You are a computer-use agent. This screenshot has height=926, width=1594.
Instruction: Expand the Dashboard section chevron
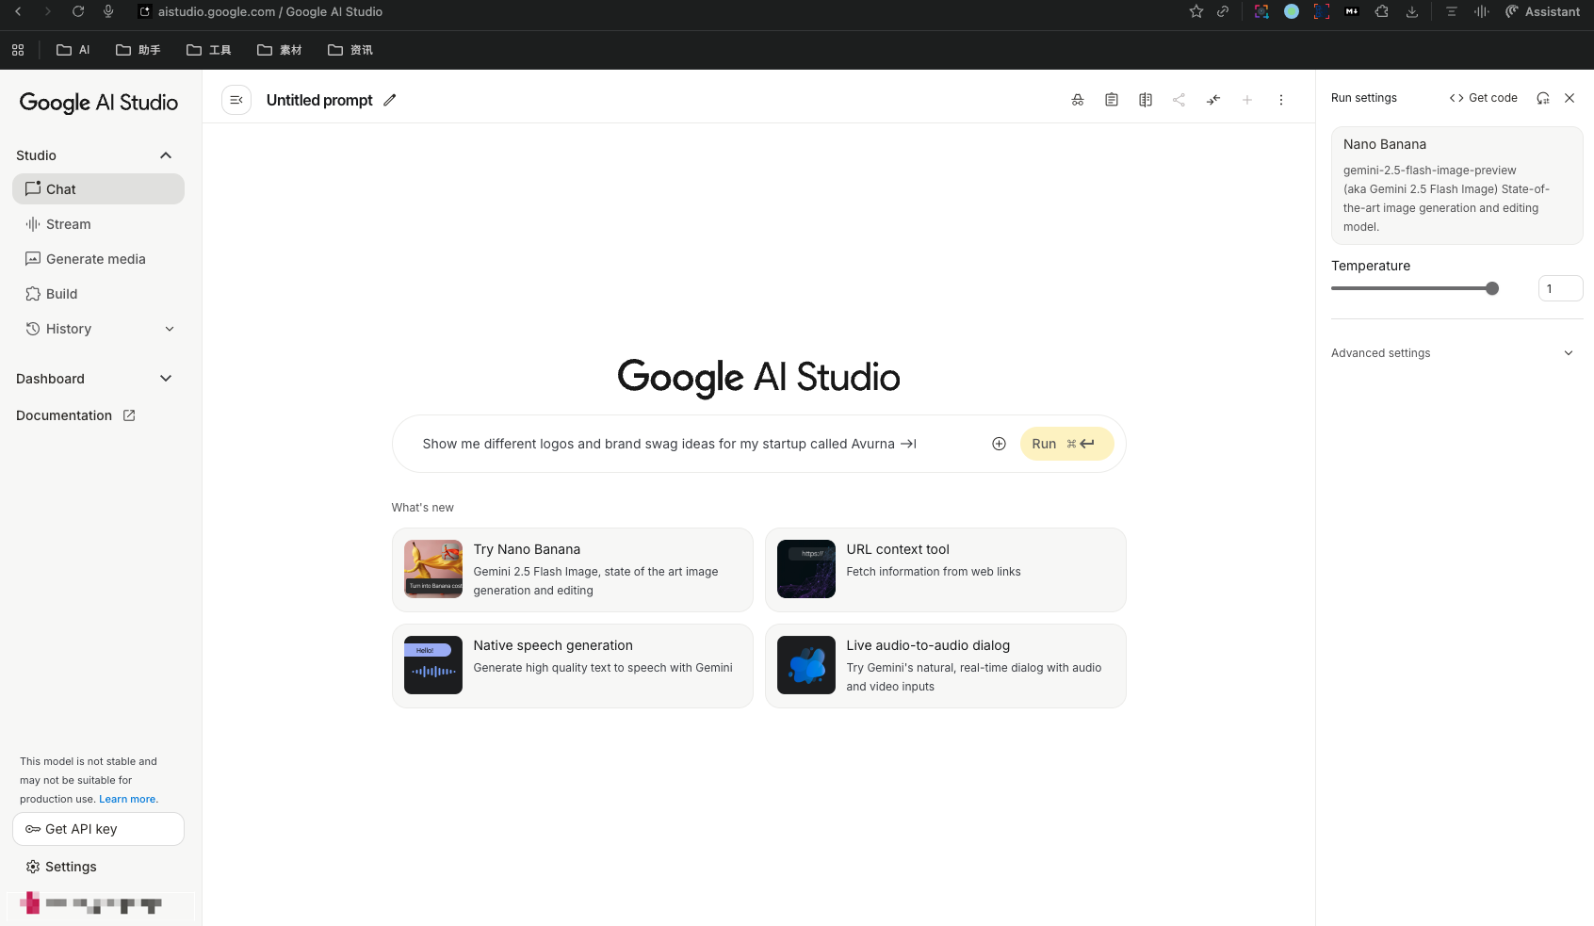[x=166, y=379]
